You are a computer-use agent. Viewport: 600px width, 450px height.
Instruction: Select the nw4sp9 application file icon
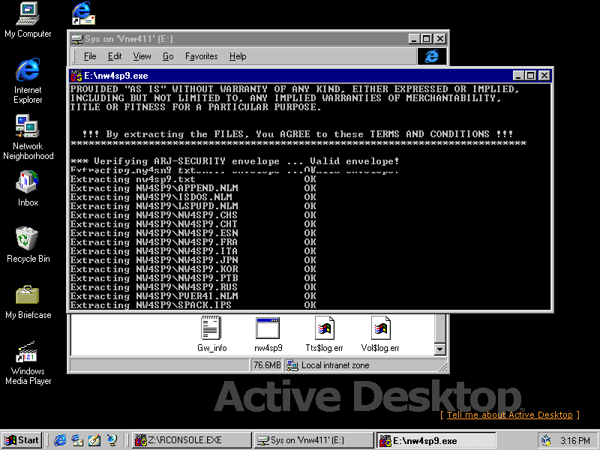click(x=268, y=334)
